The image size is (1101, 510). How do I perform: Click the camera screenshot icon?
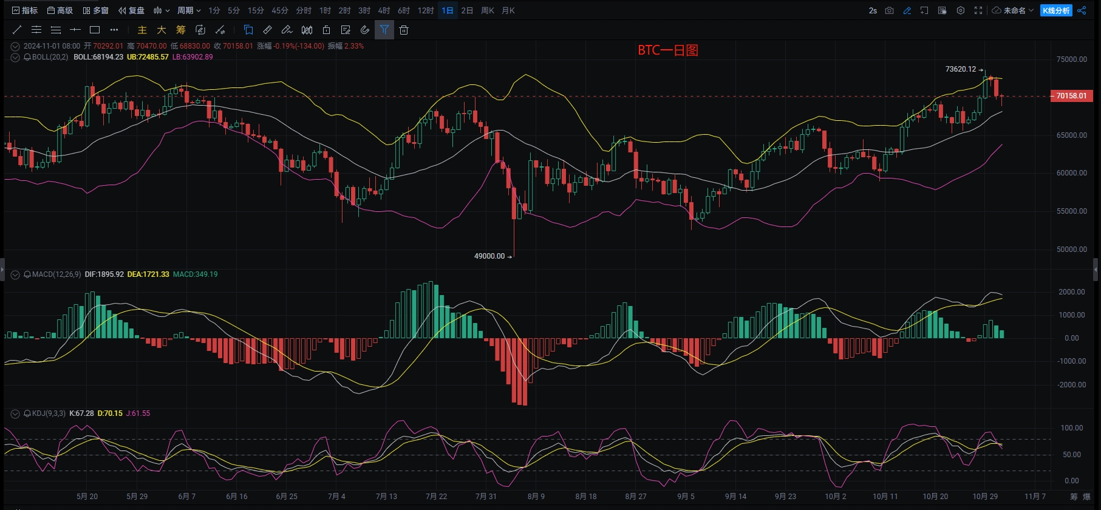(889, 10)
